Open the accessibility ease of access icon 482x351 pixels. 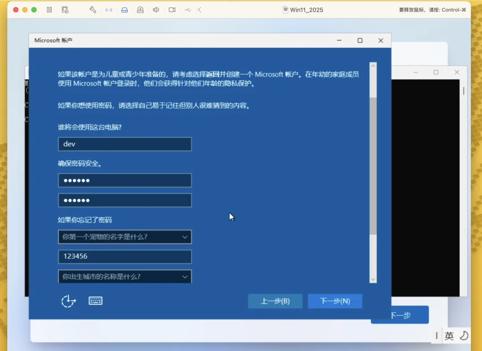coord(68,301)
